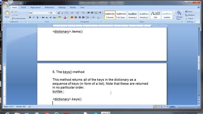Apply Title style
Image resolution: width=203 pixels, height=114 pixels.
coord(155,15)
